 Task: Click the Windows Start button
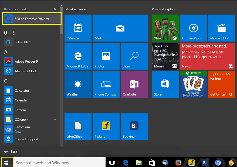[x=6, y=163]
